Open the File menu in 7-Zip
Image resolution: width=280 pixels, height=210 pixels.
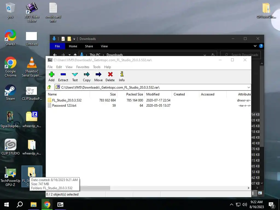click(50, 67)
